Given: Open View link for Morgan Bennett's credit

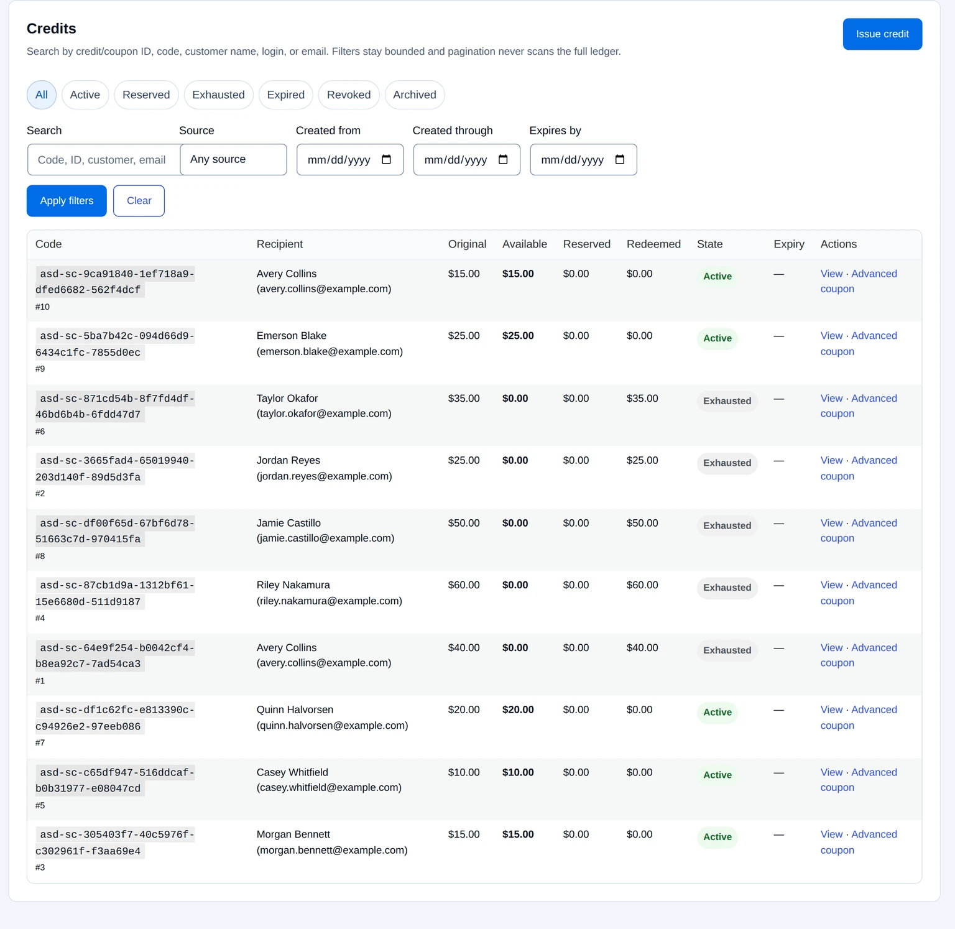Looking at the screenshot, I should click(831, 834).
